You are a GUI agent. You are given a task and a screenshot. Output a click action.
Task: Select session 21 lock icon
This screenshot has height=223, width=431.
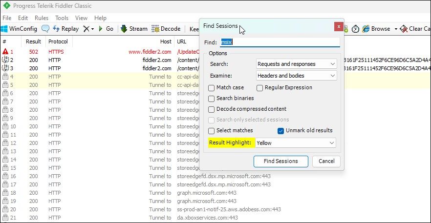tap(5, 218)
